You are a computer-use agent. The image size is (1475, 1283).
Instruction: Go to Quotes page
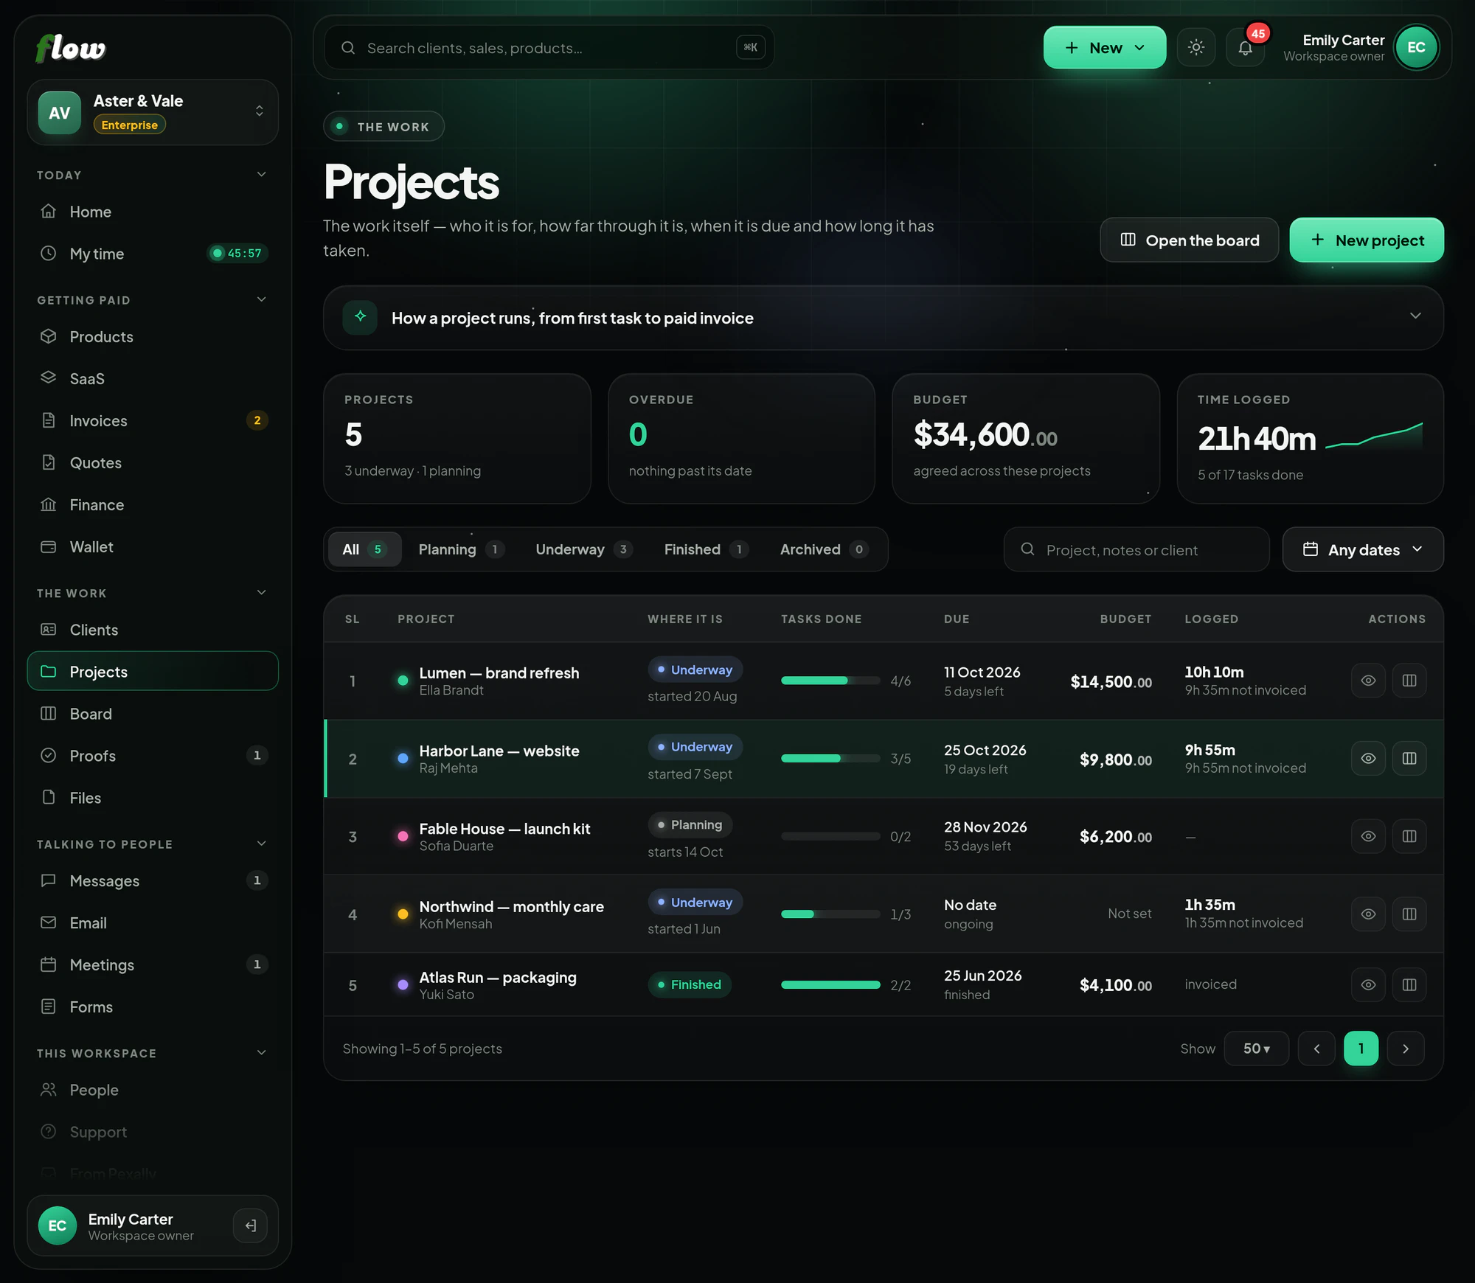(x=153, y=463)
